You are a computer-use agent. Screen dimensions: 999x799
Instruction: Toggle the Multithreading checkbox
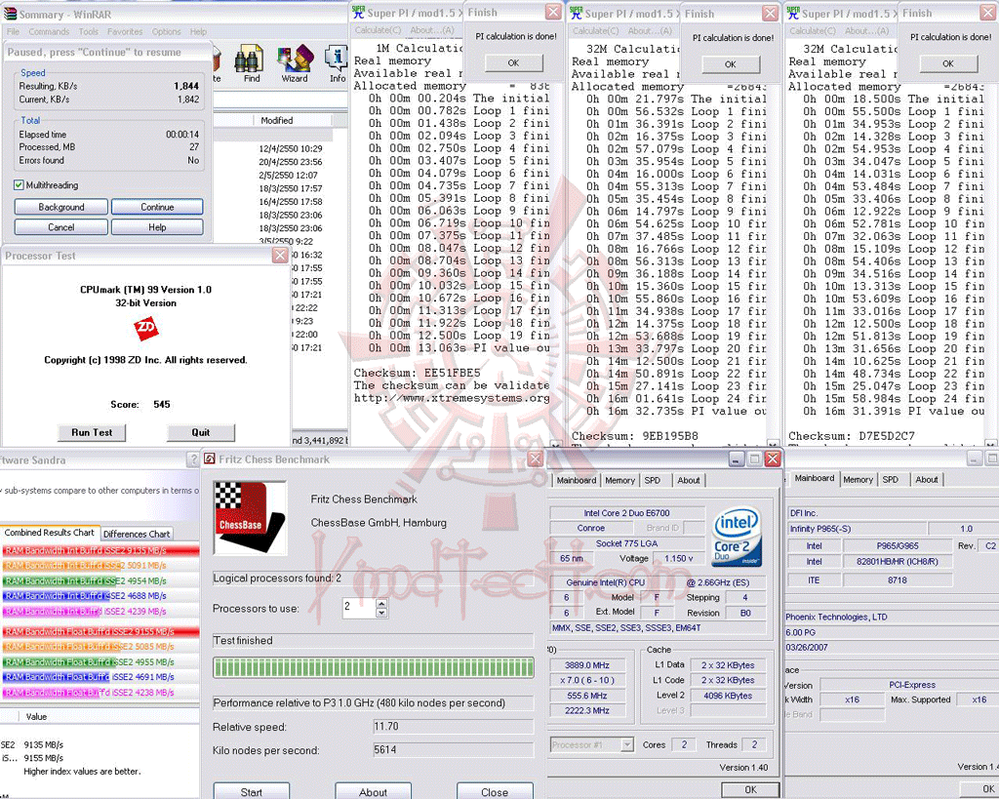click(x=19, y=184)
